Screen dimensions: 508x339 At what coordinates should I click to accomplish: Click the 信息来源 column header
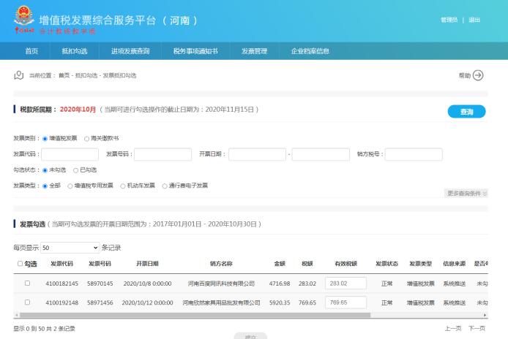point(455,264)
